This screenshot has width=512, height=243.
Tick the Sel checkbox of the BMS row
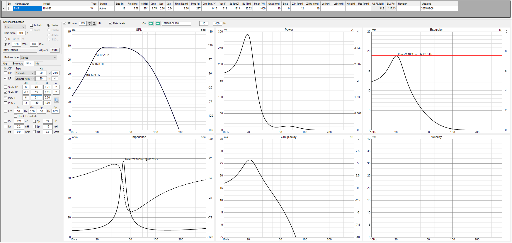pyautogui.click(x=10, y=8)
